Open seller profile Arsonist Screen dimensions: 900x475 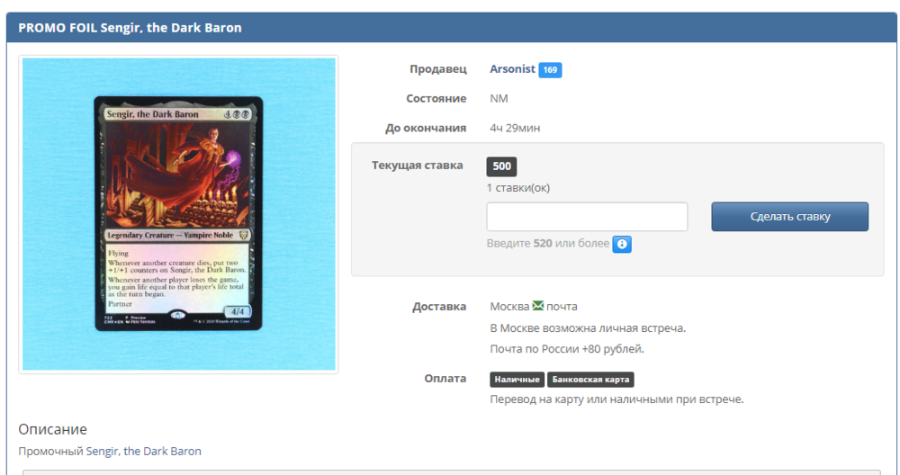tap(512, 69)
